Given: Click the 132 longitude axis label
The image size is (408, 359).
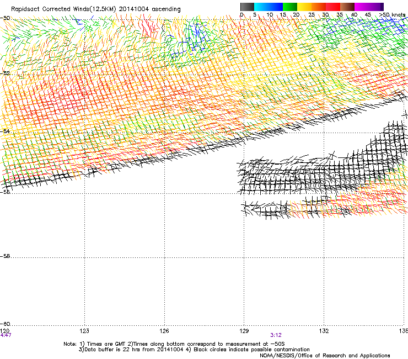Looking at the screenshot, I should click(x=324, y=331).
